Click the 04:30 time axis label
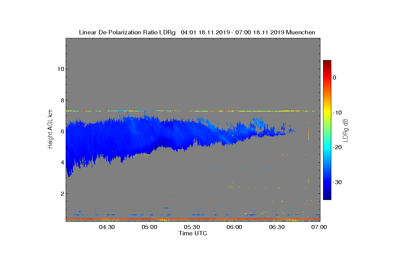The width and height of the screenshot is (396, 264). (107, 227)
